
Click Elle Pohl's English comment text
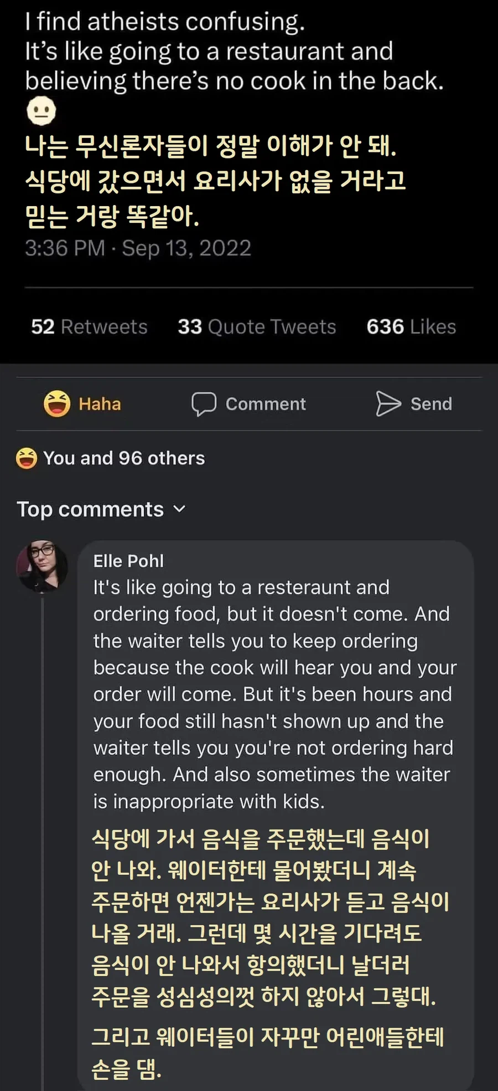tap(274, 694)
